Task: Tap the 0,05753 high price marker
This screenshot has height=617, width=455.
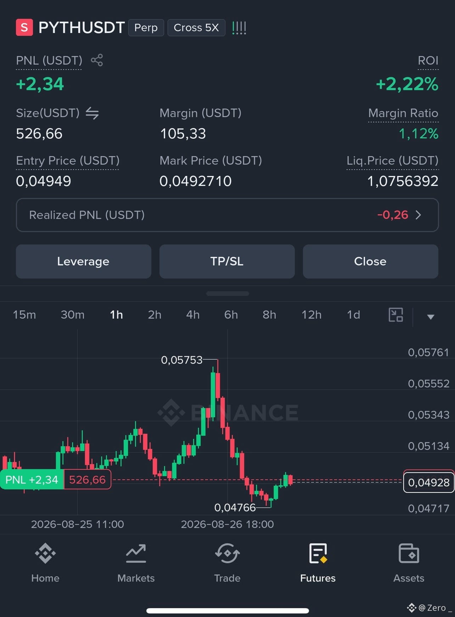Action: (182, 360)
